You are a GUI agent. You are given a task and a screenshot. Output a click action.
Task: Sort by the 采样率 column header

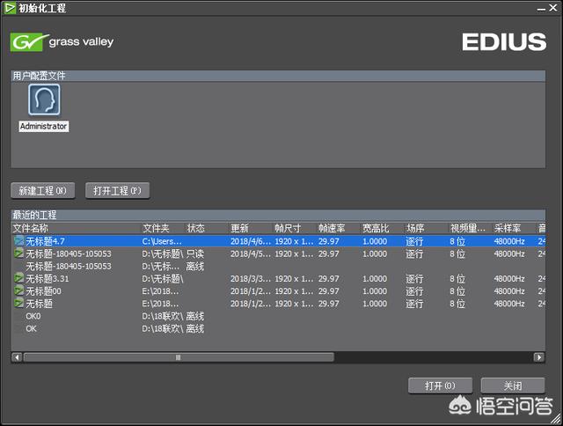(x=515, y=228)
